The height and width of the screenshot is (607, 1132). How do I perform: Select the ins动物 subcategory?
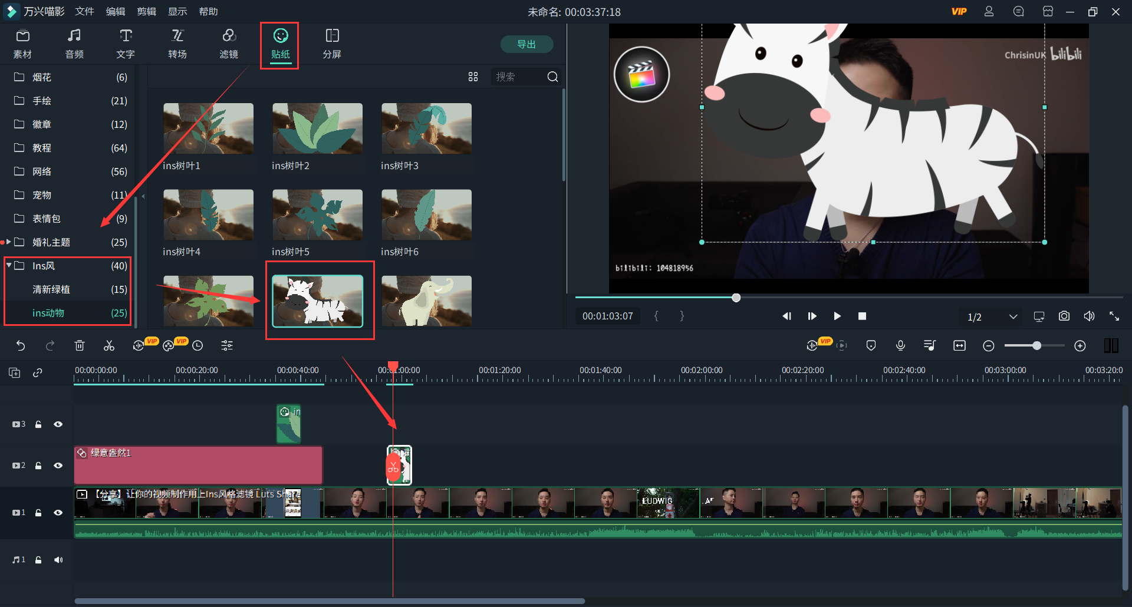[48, 313]
